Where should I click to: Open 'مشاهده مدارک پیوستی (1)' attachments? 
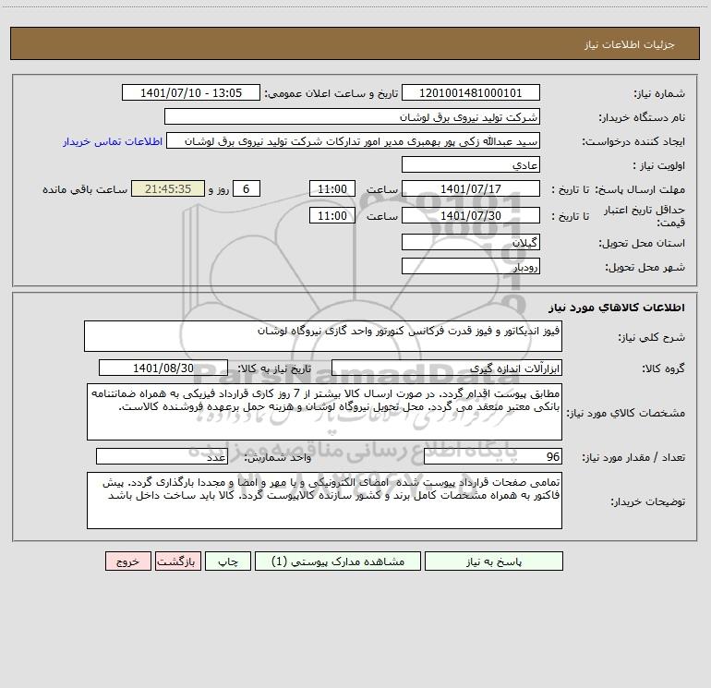pyautogui.click(x=338, y=561)
